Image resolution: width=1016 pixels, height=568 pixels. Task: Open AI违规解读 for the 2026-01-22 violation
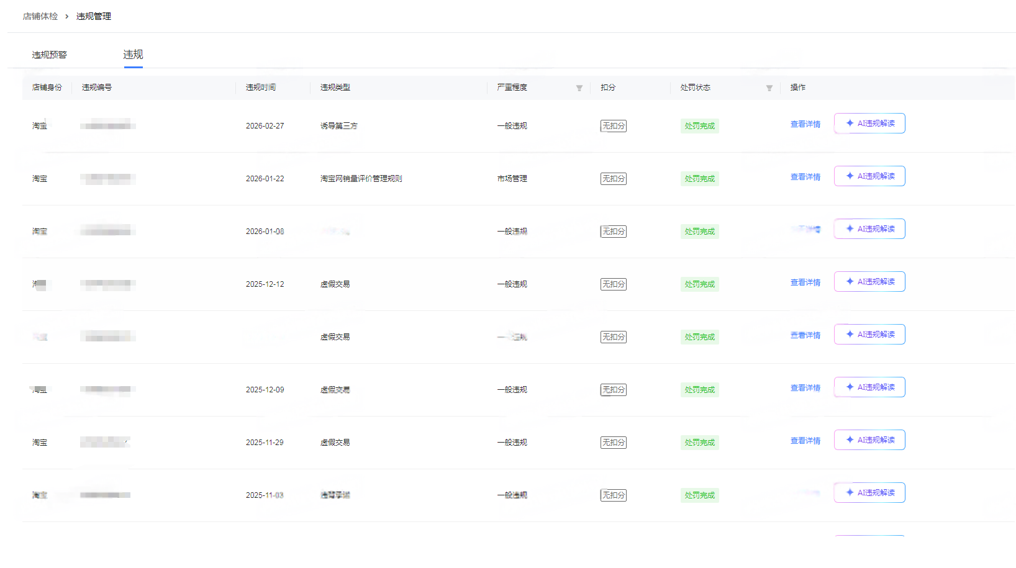tap(869, 176)
